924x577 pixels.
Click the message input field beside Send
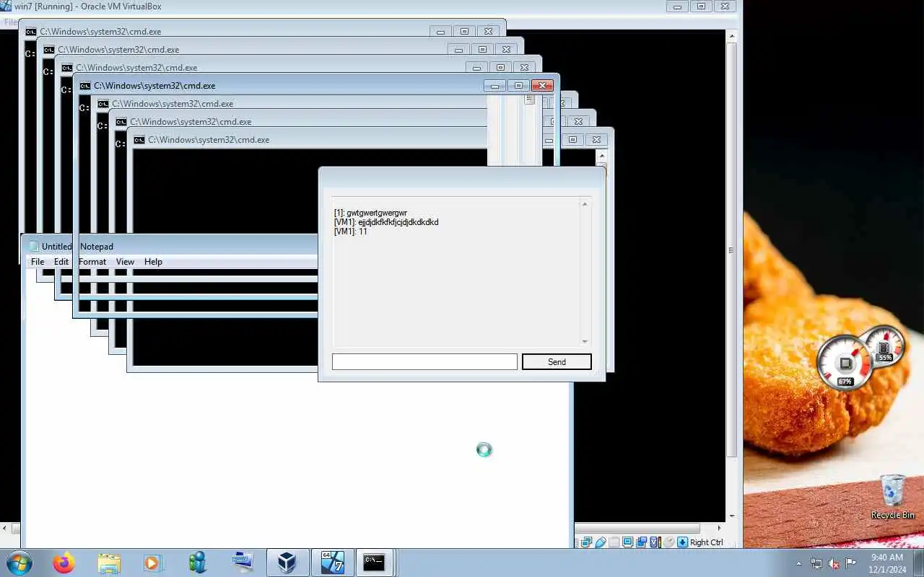pos(424,362)
